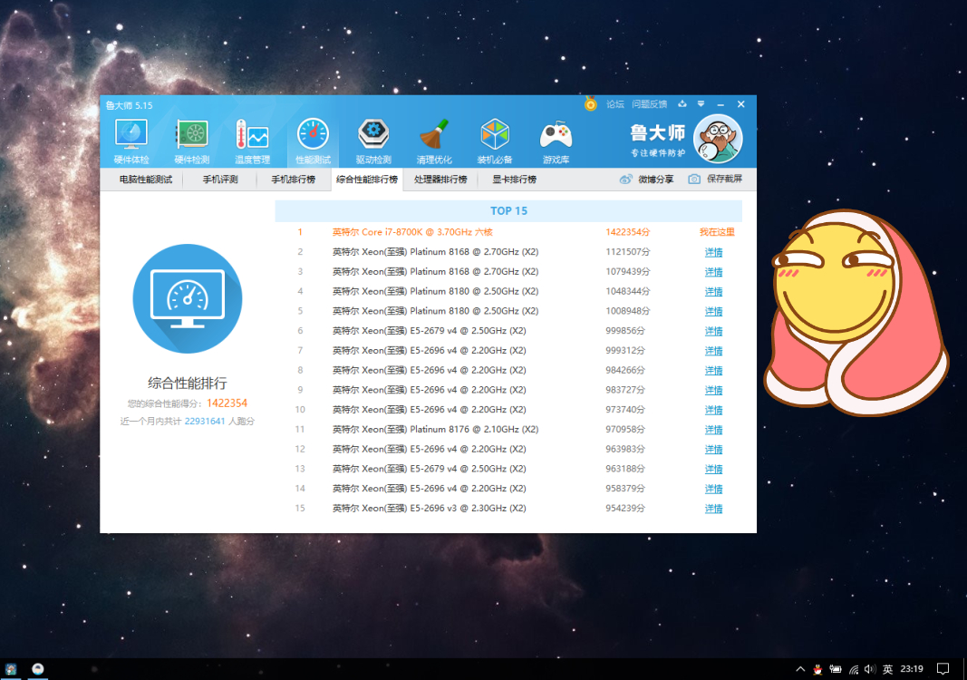Image resolution: width=967 pixels, height=680 pixels.
Task: Open 详情 for rank 13 E5-2679 v4
Action: (713, 469)
